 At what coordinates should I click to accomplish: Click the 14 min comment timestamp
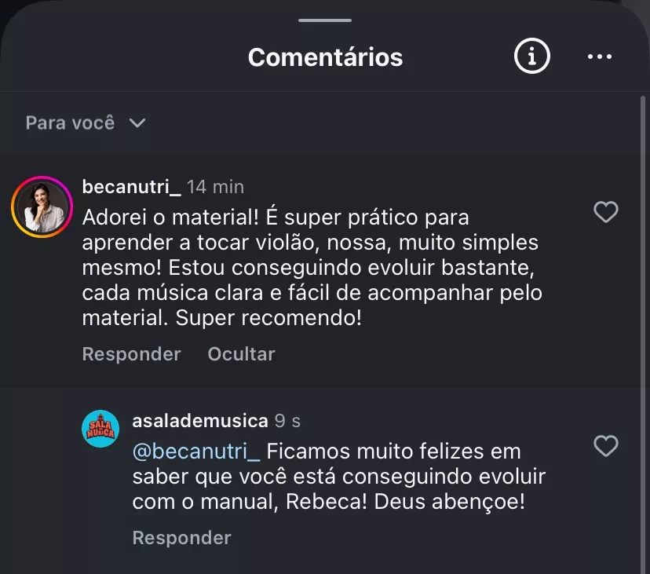pyautogui.click(x=216, y=187)
